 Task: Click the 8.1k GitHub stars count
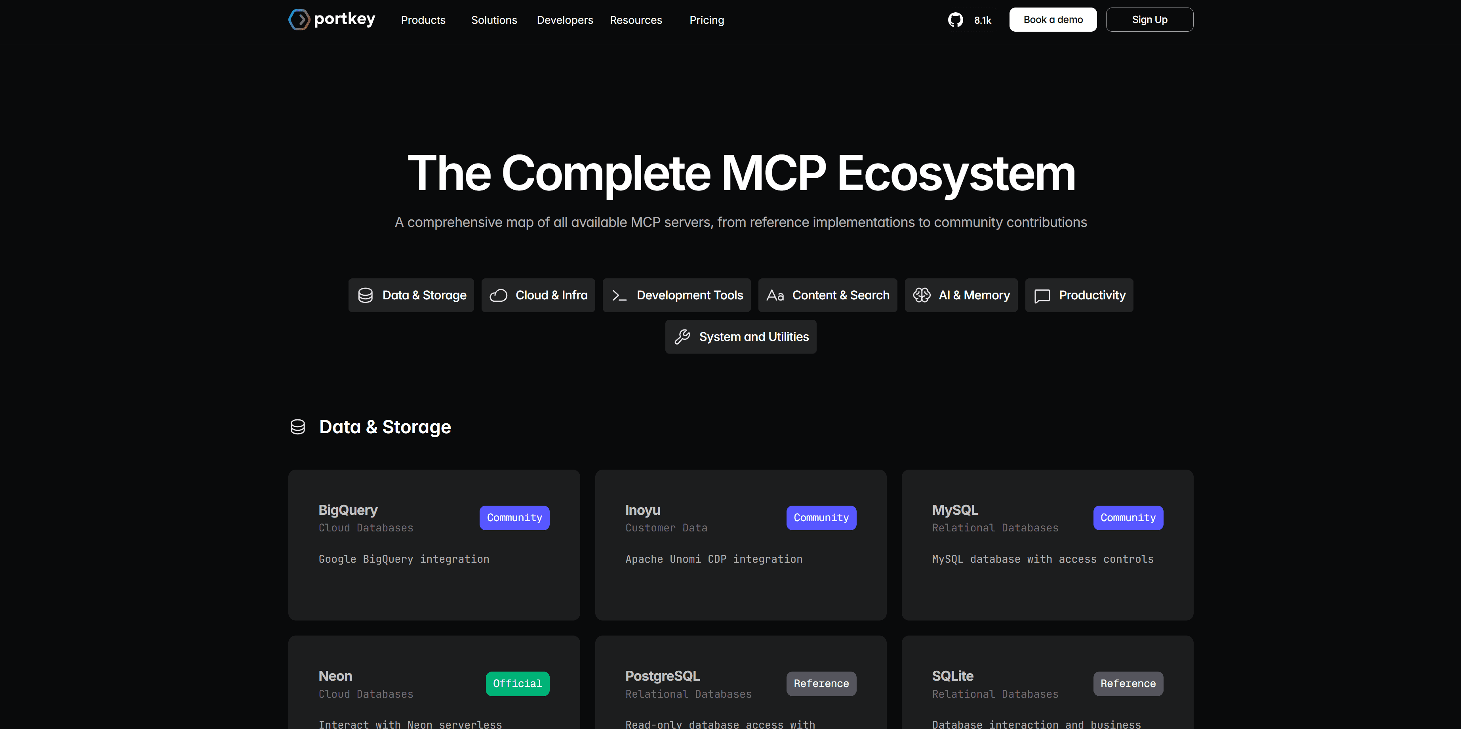pos(982,21)
